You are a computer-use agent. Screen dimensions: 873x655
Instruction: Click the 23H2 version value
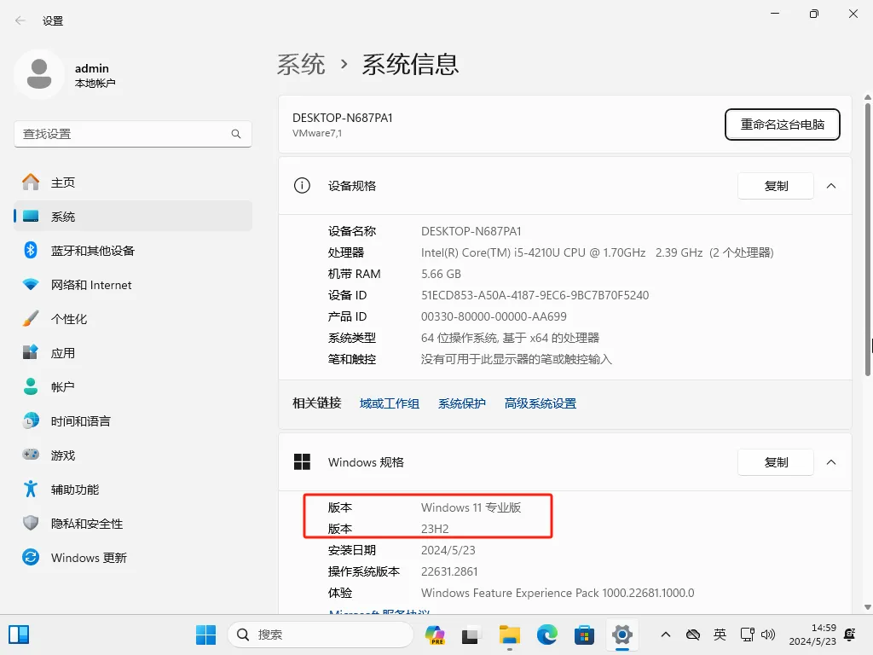(x=435, y=529)
